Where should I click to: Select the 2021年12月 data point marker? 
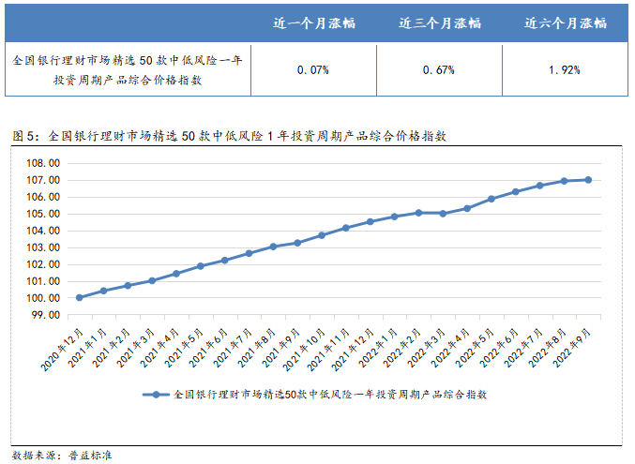pyautogui.click(x=370, y=221)
